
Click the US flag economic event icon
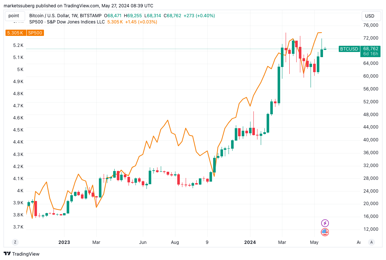coord(325,232)
